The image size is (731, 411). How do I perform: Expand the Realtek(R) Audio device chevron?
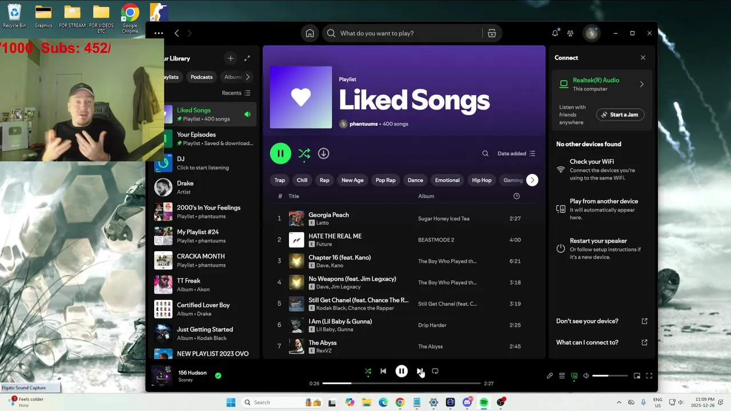(x=641, y=84)
